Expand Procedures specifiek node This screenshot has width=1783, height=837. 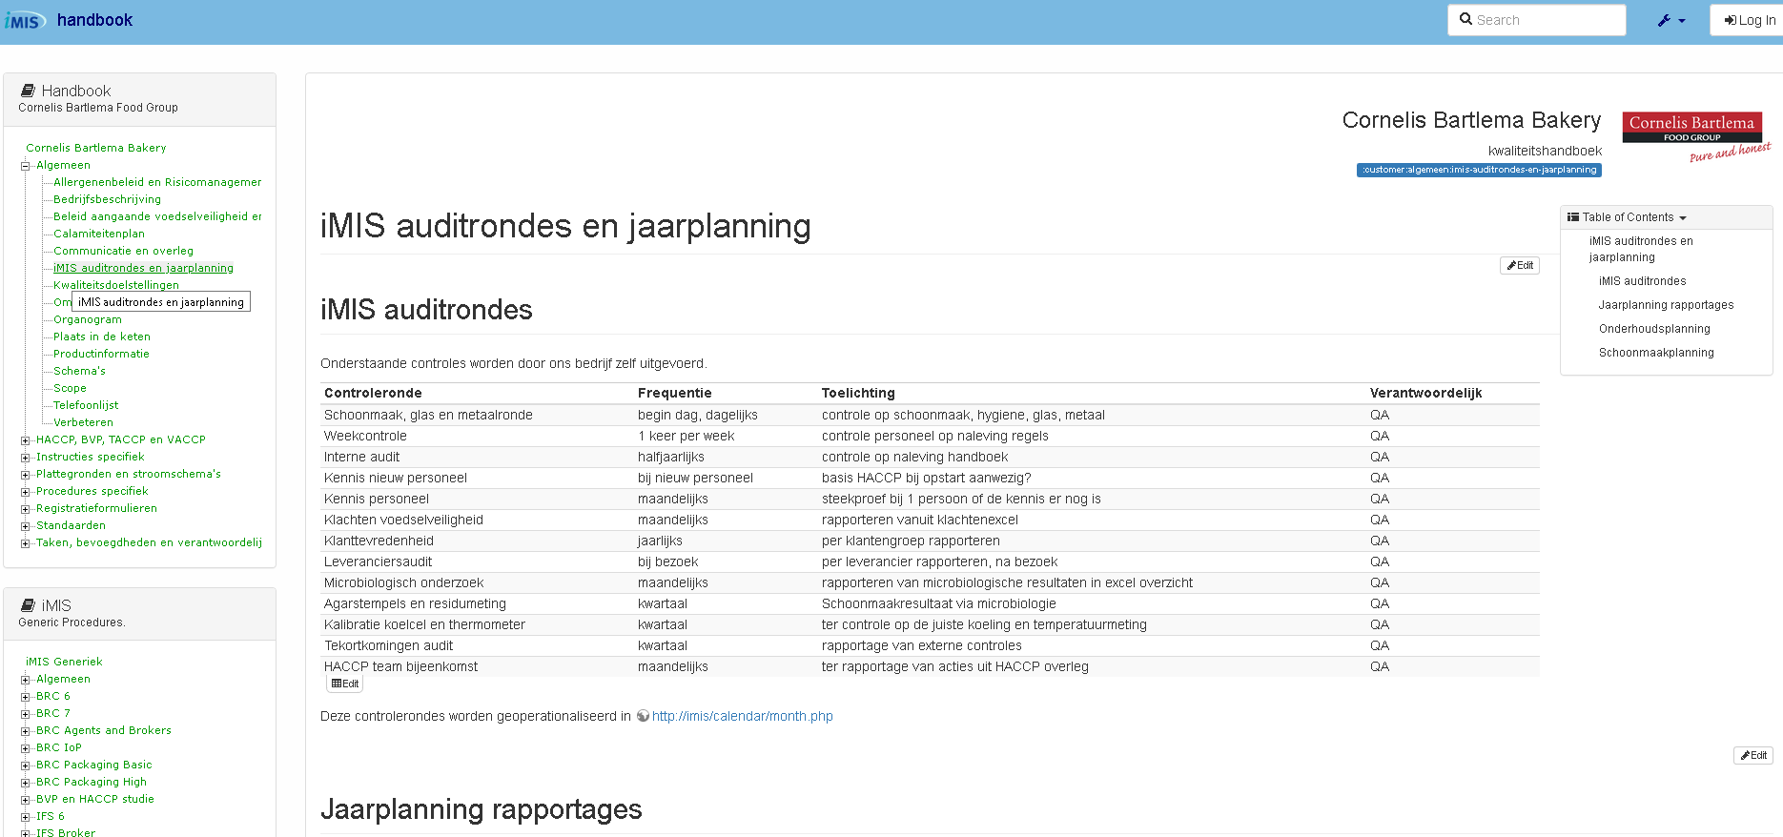point(26,492)
